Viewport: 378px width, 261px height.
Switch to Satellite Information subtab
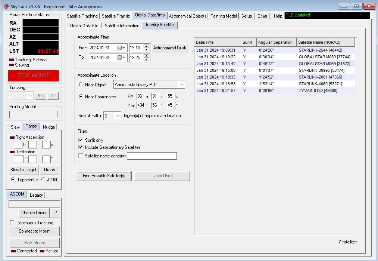coord(122,26)
